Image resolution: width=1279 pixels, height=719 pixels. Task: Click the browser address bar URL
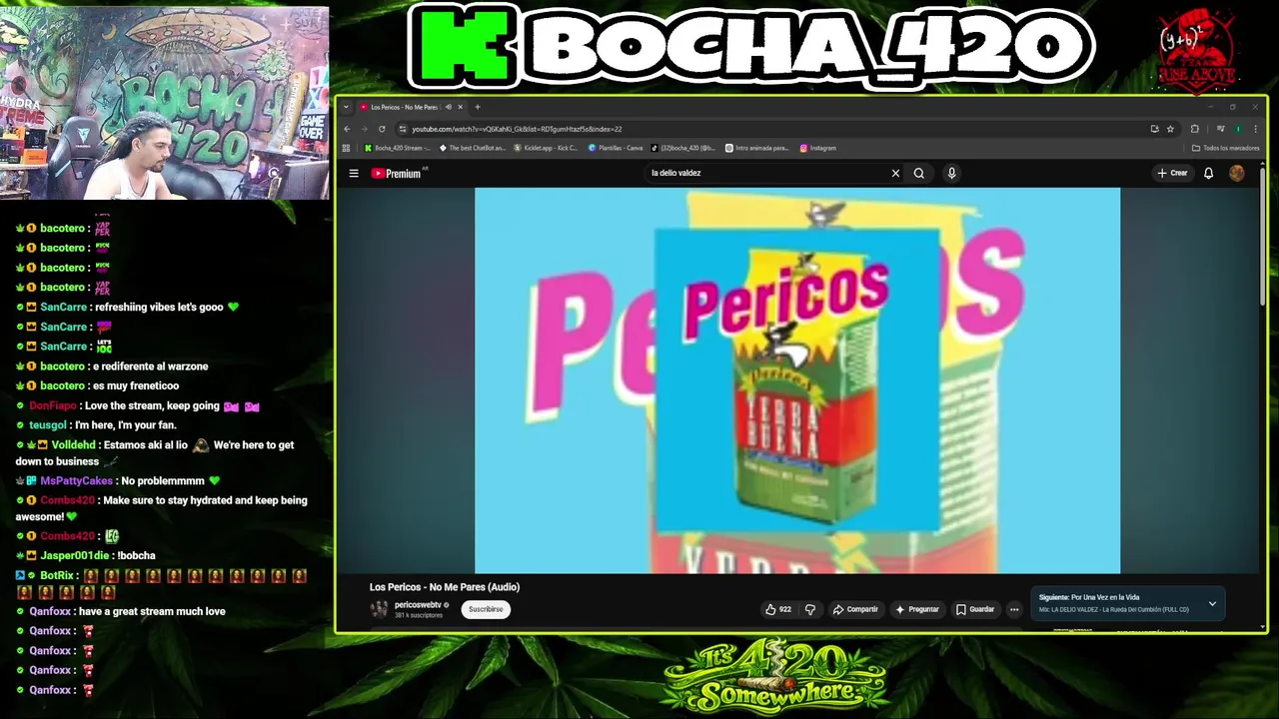point(517,129)
